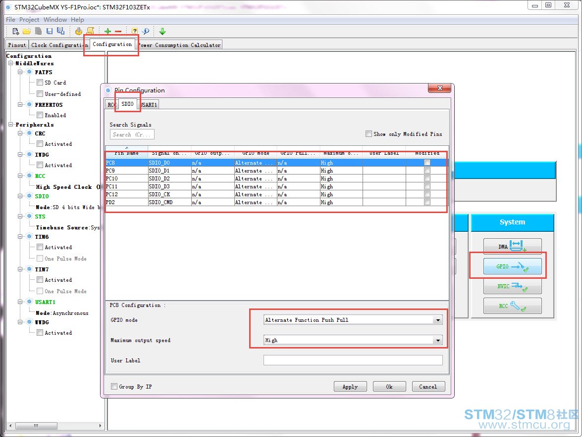Screen dimensions: 582x437
Task: Click the Ok button
Action: tap(389, 386)
